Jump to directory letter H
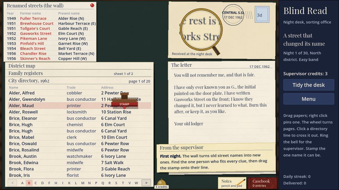 pyautogui.click(x=56, y=183)
